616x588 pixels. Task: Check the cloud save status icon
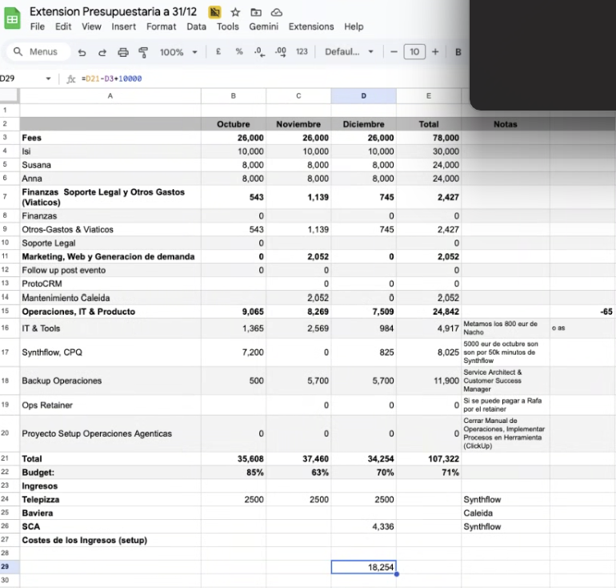(277, 12)
